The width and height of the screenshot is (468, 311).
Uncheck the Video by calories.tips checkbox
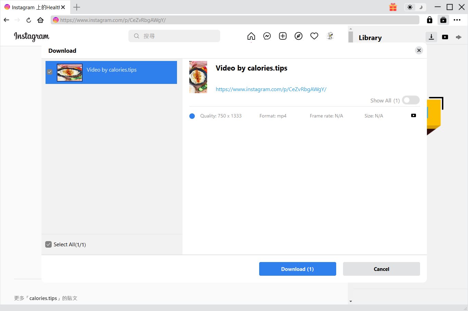pyautogui.click(x=50, y=72)
